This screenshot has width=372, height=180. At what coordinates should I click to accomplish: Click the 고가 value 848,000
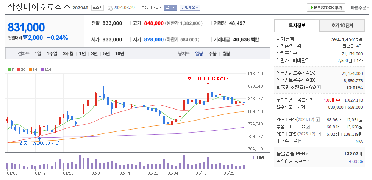[x=153, y=23]
